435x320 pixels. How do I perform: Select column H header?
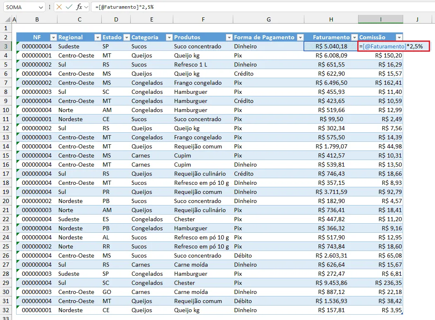[x=331, y=19]
